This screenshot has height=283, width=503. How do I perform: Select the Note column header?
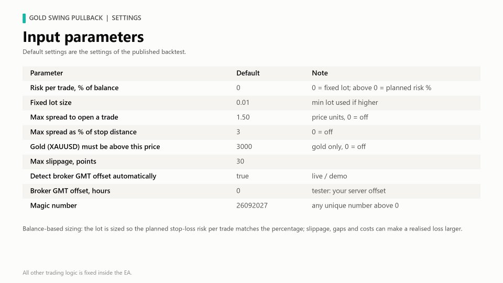pos(320,73)
